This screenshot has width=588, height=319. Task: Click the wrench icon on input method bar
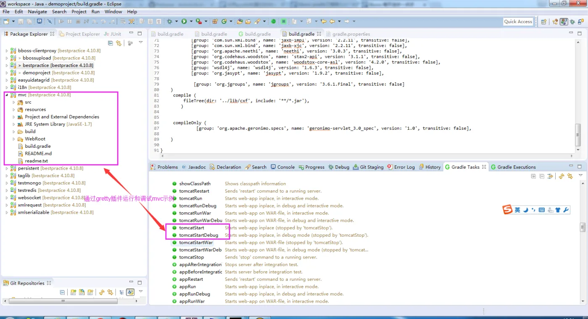pos(566,210)
